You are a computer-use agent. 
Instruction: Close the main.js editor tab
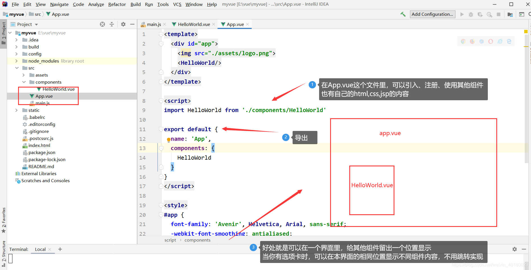[x=164, y=24]
